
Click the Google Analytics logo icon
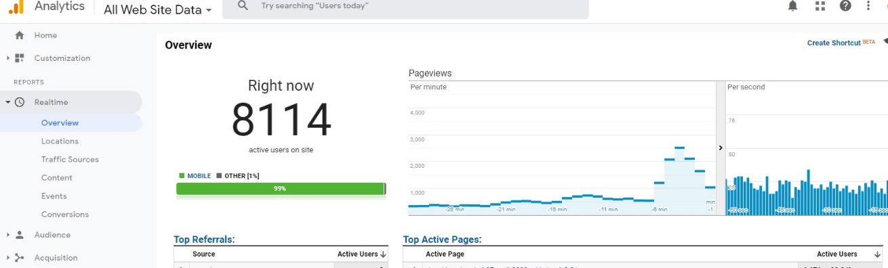click(x=16, y=7)
